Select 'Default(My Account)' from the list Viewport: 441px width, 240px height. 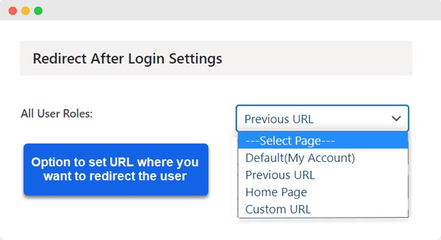click(300, 158)
